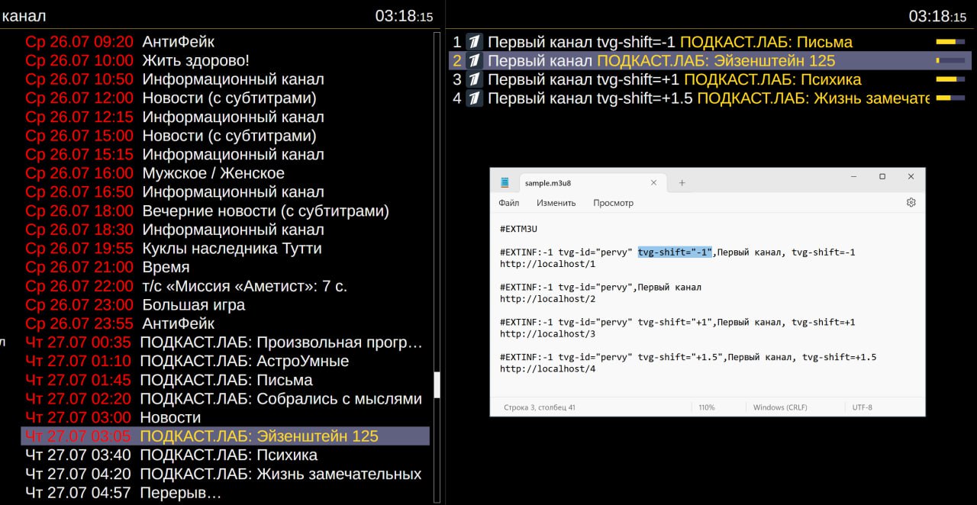
Task: Click the logo icon of highlighted channel 2
Action: pos(474,61)
